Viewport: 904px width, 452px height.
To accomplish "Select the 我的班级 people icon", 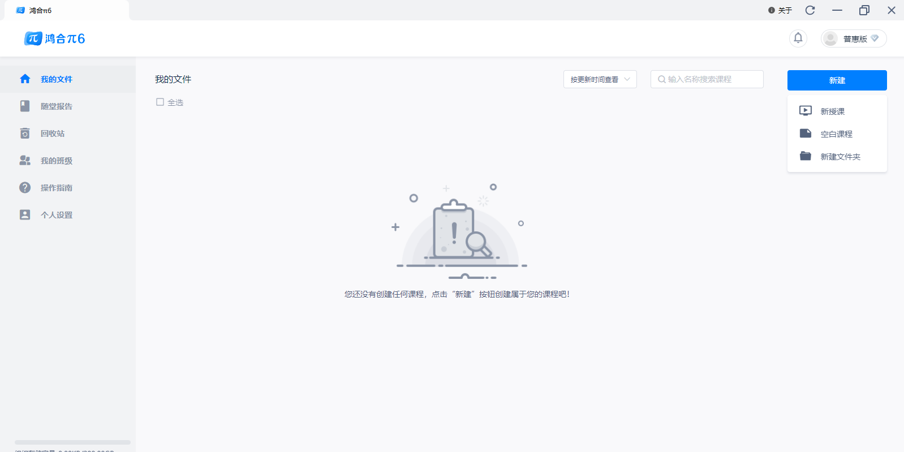I will tap(25, 161).
